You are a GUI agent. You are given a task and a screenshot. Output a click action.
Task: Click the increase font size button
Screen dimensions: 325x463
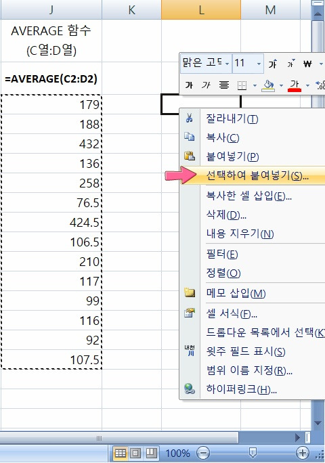273,64
